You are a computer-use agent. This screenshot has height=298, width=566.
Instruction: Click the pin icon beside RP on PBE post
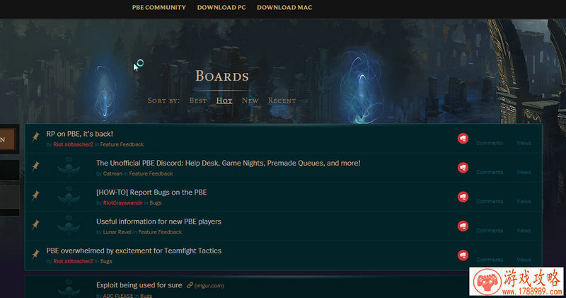click(35, 137)
